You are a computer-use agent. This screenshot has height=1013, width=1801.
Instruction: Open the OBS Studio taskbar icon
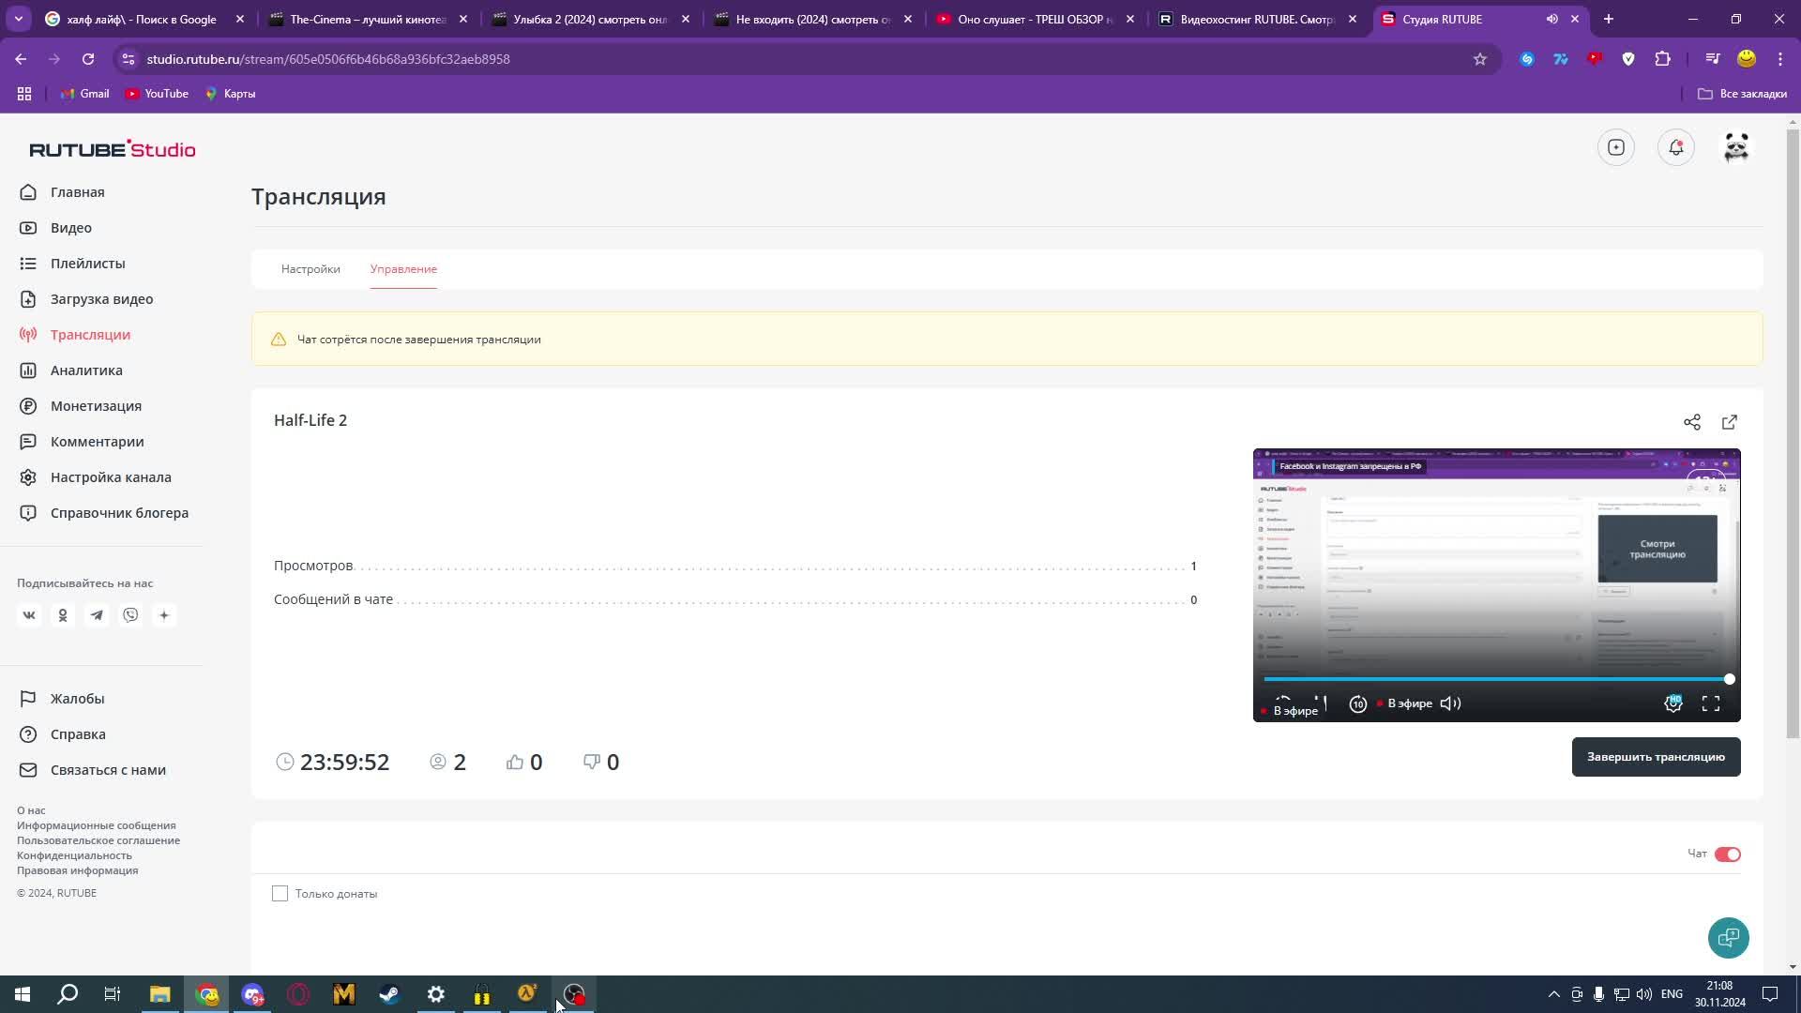(x=573, y=994)
